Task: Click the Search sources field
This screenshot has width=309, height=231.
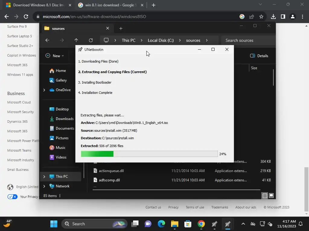Action: pyautogui.click(x=248, y=40)
